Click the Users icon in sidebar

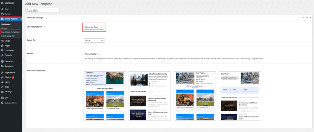coord(2,82)
